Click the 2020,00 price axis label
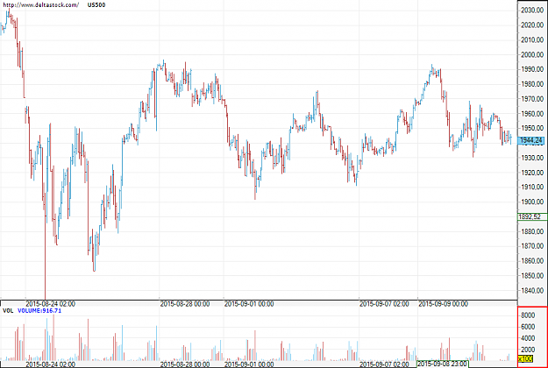This screenshot has width=548, height=368. [x=532, y=25]
